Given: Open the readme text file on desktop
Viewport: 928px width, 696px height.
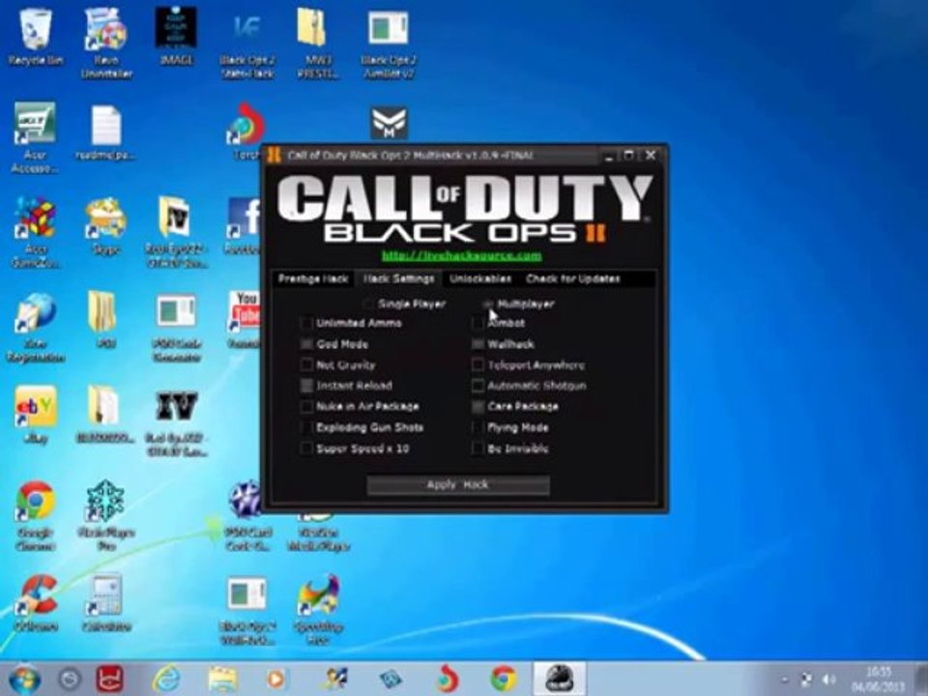Looking at the screenshot, I should click(x=105, y=131).
